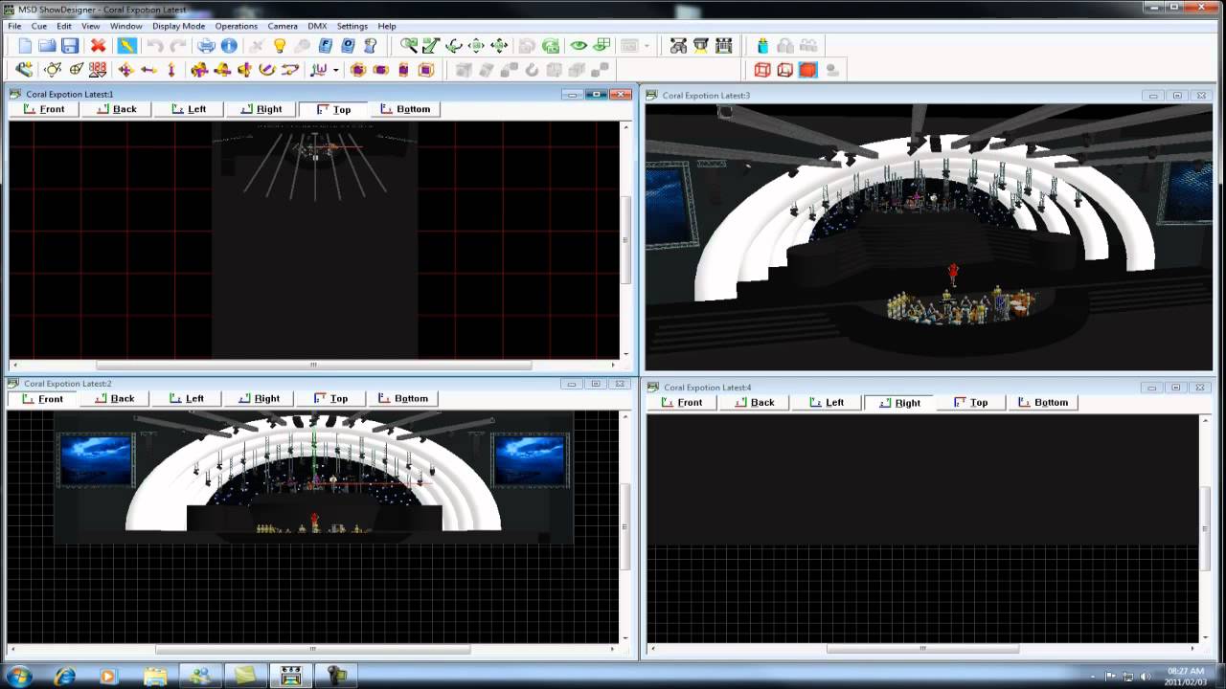The image size is (1226, 689).
Task: Open the Settings menu
Action: [x=352, y=26]
